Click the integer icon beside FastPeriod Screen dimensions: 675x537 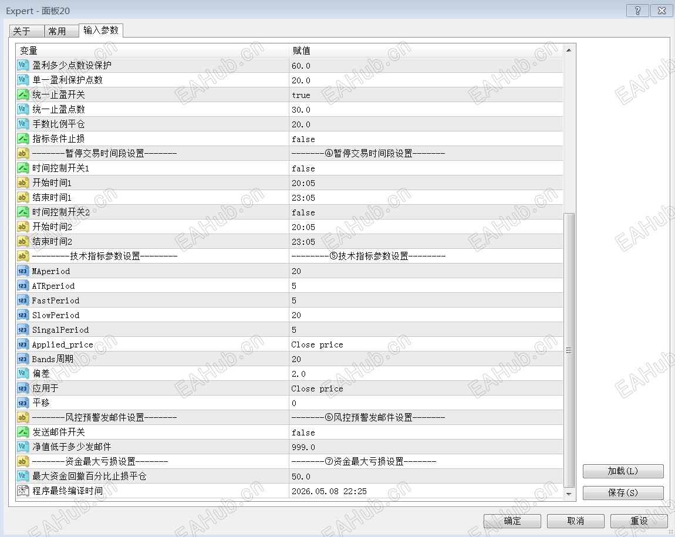coord(22,300)
